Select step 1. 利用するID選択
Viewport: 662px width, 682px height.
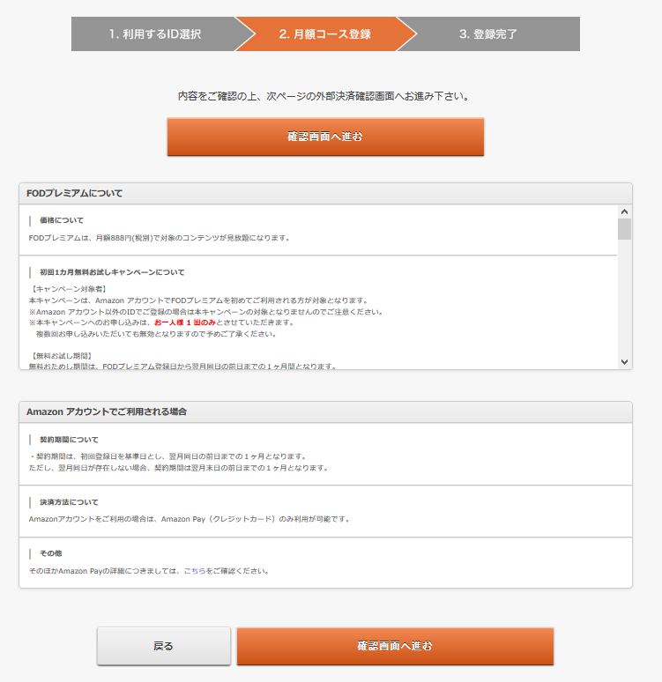(155, 34)
